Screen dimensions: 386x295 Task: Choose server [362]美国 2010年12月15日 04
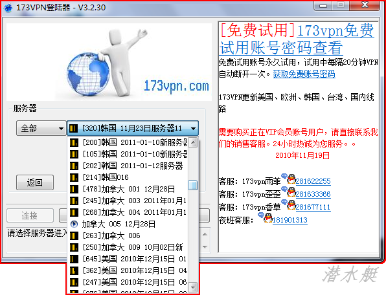(128, 270)
